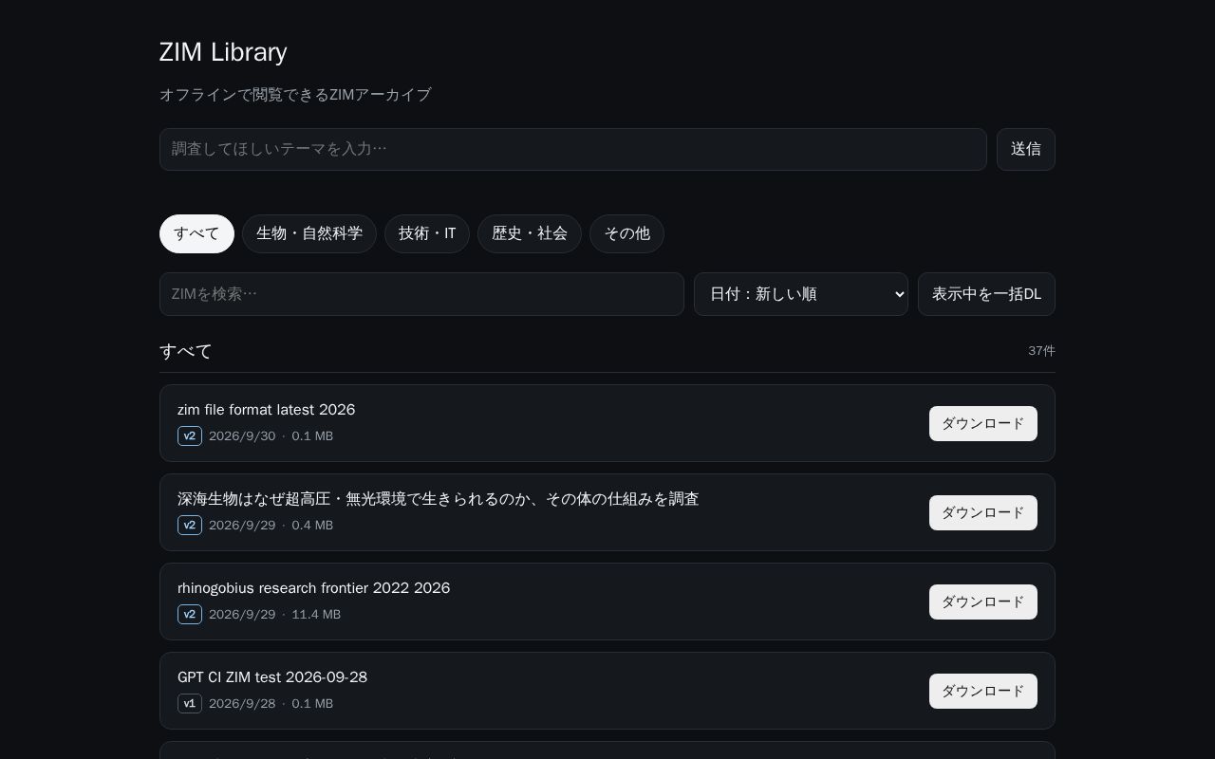
Task: Click the v2 badge on the rhinogobius entry
Action: click(190, 615)
